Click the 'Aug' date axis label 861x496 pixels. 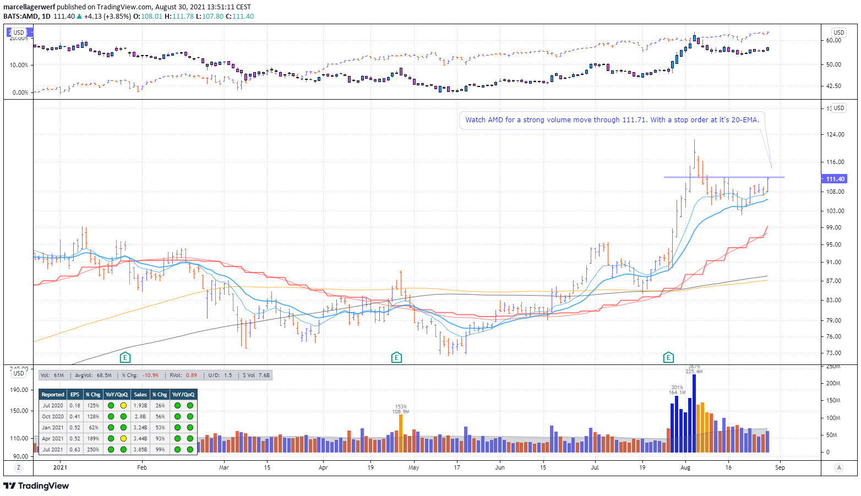point(685,467)
